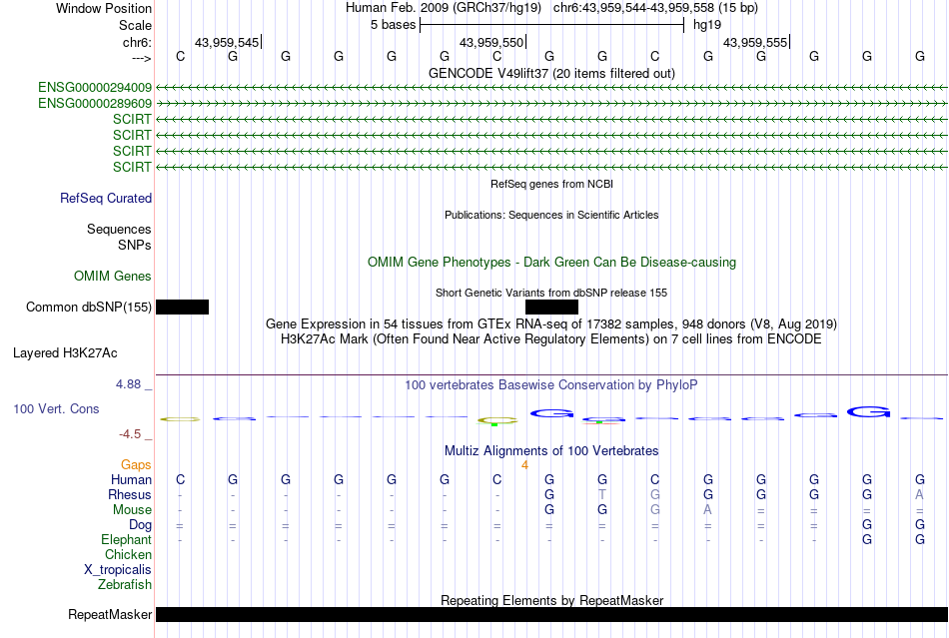Image resolution: width=949 pixels, height=638 pixels.
Task: Click the 43,959,545 position marker
Action: pyautogui.click(x=227, y=42)
